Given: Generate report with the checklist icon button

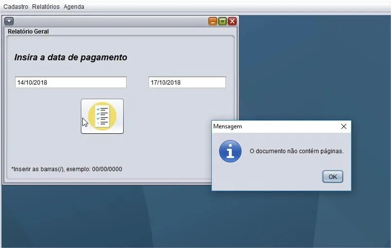Looking at the screenshot, I should (102, 116).
